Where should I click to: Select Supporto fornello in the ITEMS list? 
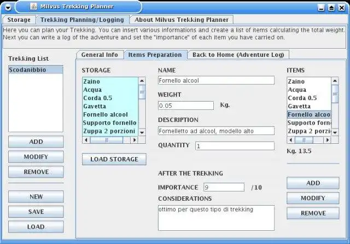309,123
